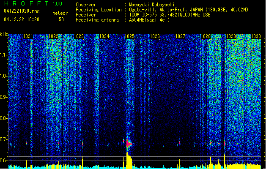
Task: Click the 0.9 frequency axis label
Action: (4, 97)
